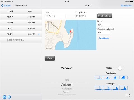Viewport: 134px width, 100px height.
Task: Tap the target location icon at bottom left
Action: (4, 97)
